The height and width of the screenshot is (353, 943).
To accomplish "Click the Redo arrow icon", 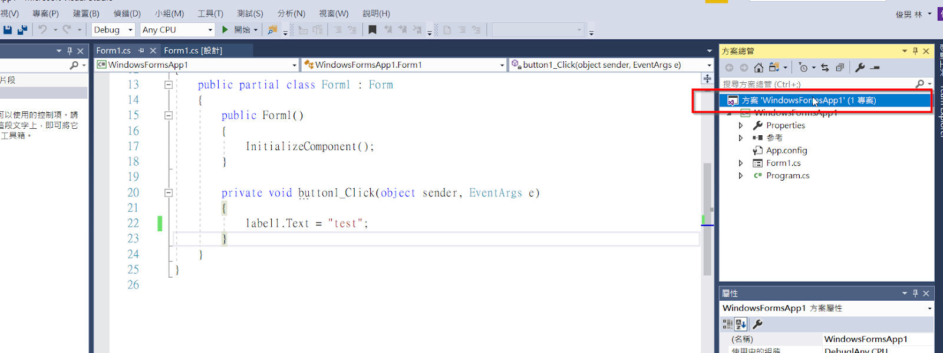I will pyautogui.click(x=67, y=29).
